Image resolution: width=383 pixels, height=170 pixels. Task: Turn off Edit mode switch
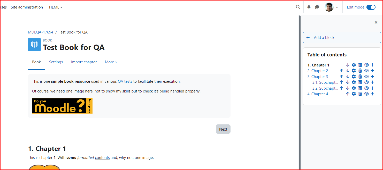coord(371,7)
